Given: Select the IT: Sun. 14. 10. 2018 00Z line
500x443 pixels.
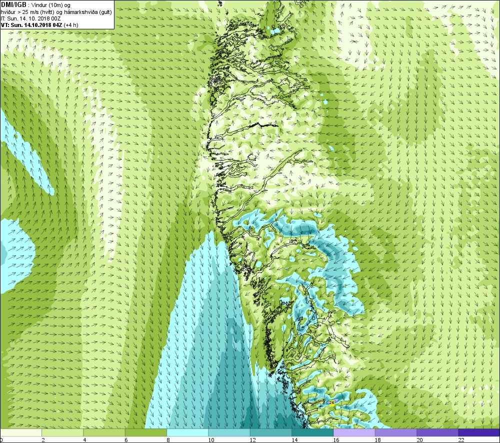Looking at the screenshot, I should [30, 18].
